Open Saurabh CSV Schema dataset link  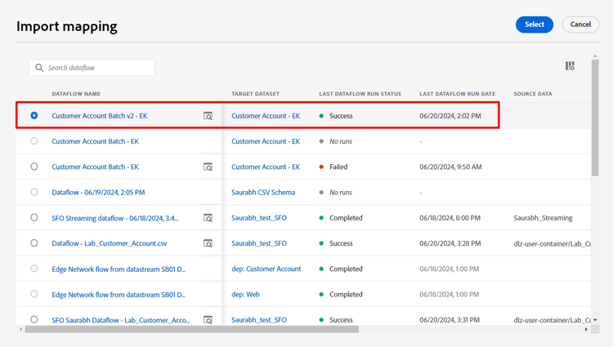click(263, 193)
